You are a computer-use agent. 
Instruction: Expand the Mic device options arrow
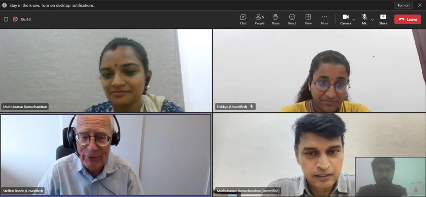372,19
